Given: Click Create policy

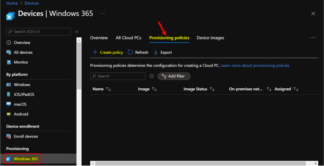Looking at the screenshot, I should 111,52.
